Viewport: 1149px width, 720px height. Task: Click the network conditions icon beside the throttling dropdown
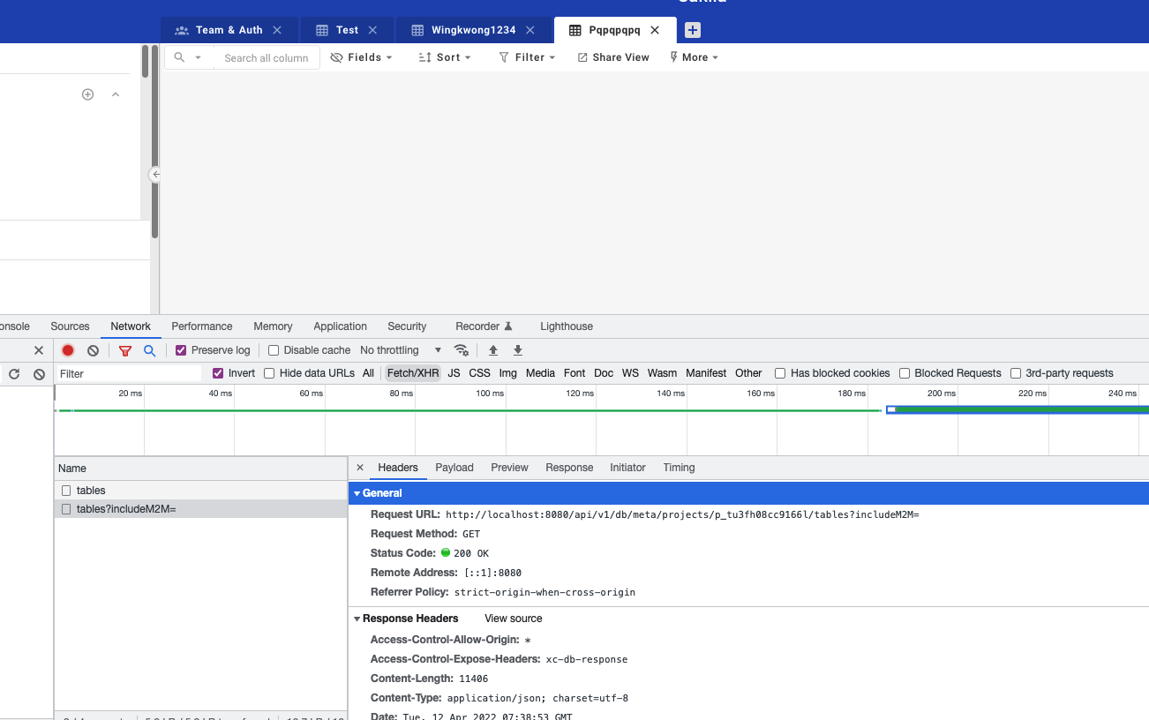click(x=462, y=349)
